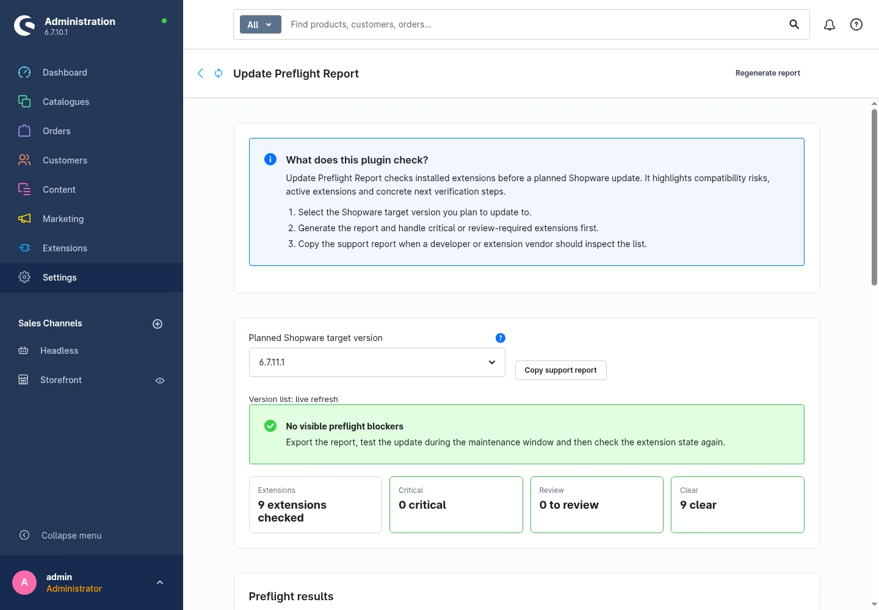This screenshot has width=879, height=610.
Task: Click target version help tooltip icon
Action: pyautogui.click(x=501, y=338)
